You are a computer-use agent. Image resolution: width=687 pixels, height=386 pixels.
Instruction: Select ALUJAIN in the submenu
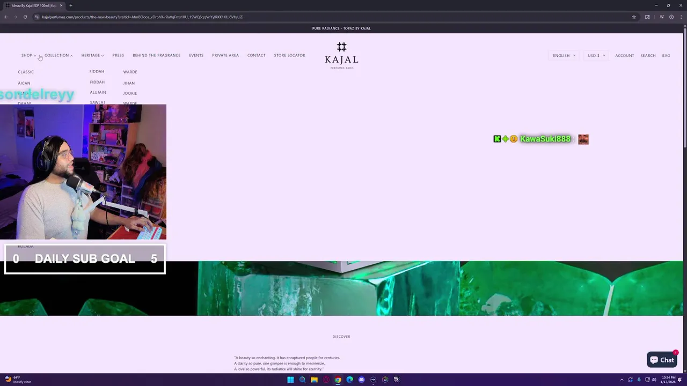click(x=98, y=92)
